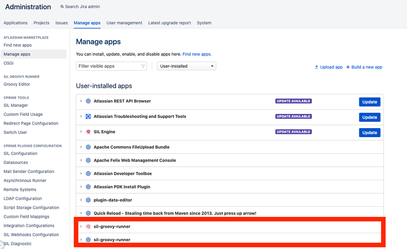Click the upload arrow icon

point(317,67)
